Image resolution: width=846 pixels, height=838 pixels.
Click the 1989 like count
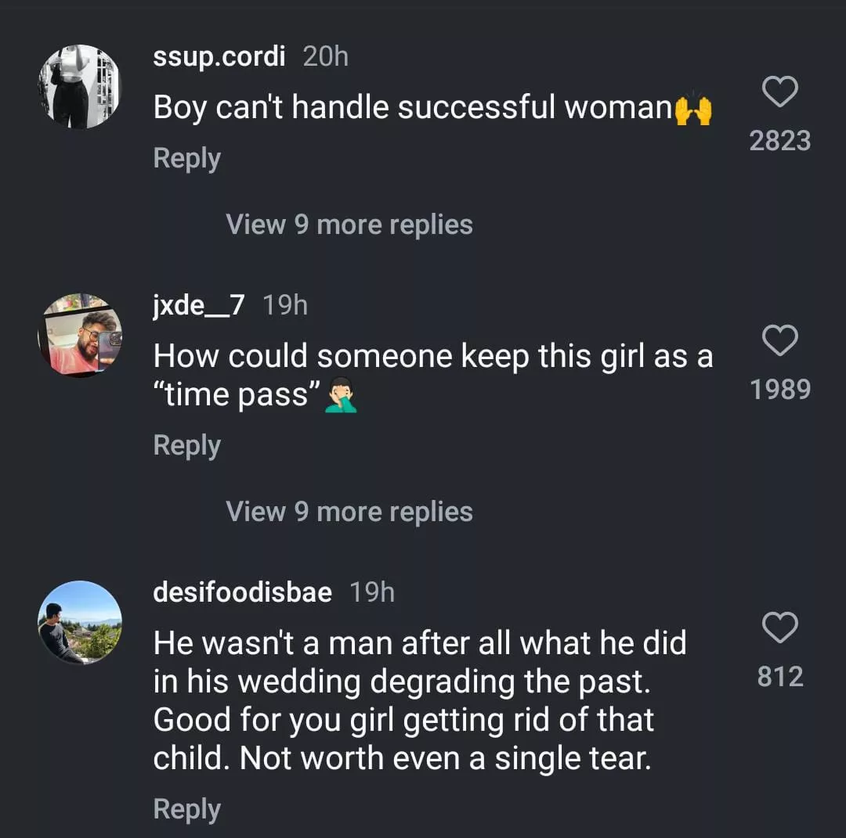coord(779,389)
